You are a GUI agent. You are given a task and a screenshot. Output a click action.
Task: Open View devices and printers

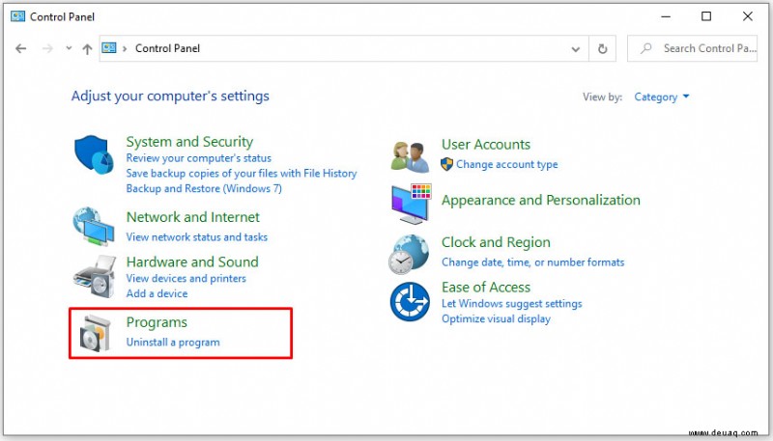(x=186, y=279)
